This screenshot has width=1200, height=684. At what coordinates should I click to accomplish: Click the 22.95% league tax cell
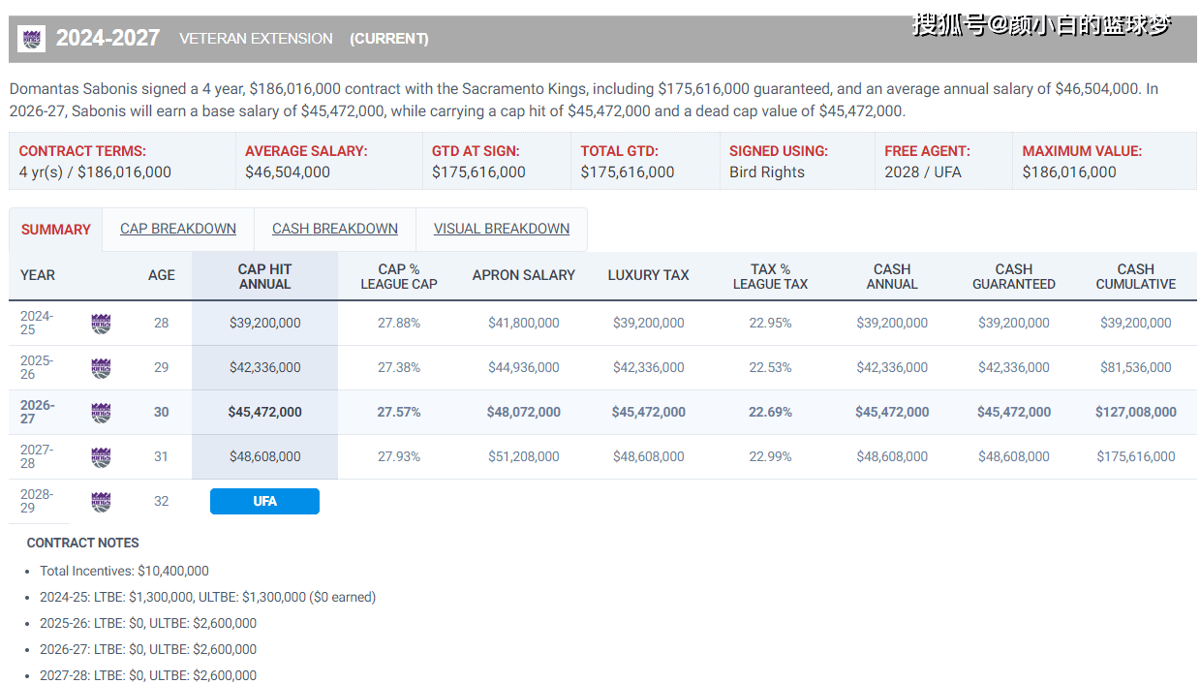770,323
